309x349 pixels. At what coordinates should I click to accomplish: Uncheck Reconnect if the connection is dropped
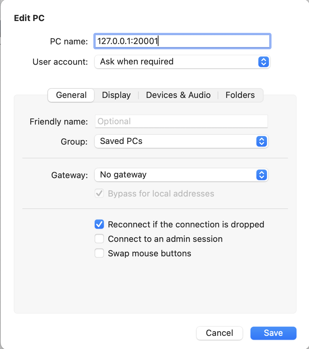99,224
